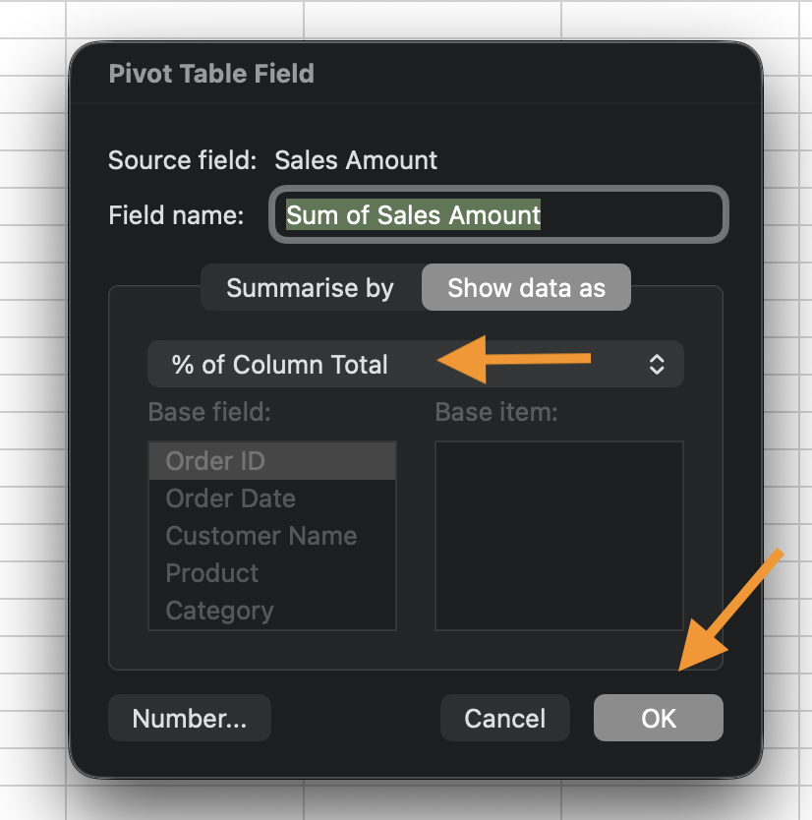Image resolution: width=812 pixels, height=820 pixels.
Task: Switch to the Summarise by tab
Action: [310, 288]
